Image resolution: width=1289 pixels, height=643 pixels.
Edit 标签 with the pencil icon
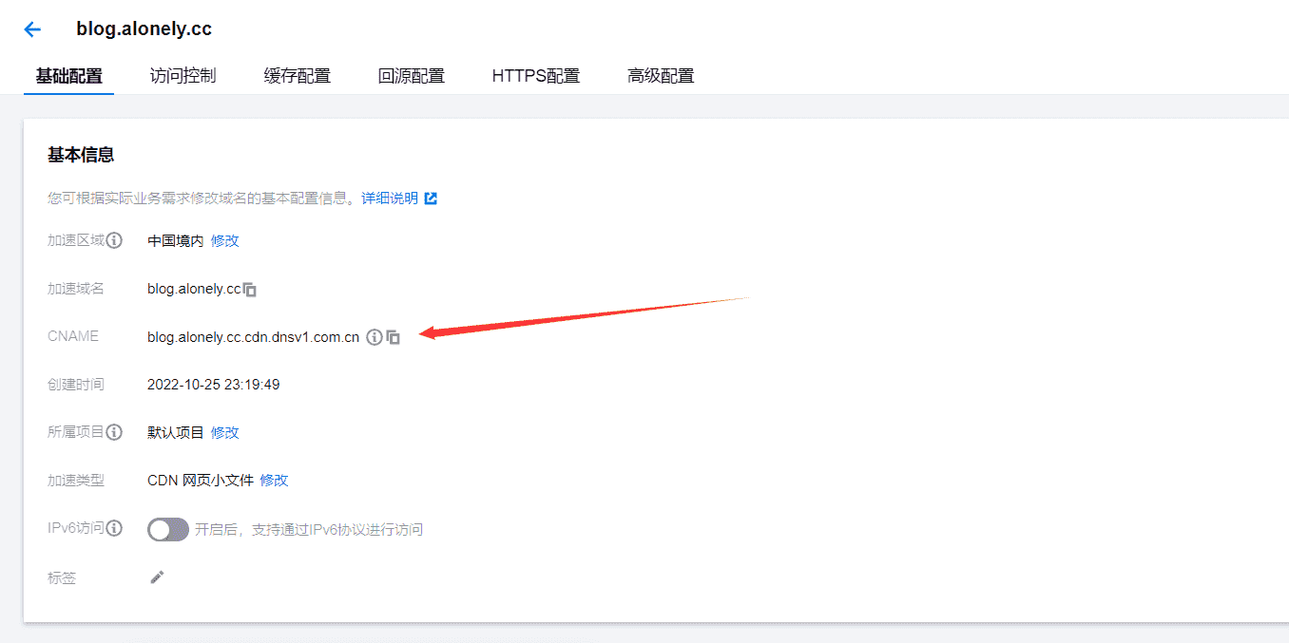tap(158, 577)
